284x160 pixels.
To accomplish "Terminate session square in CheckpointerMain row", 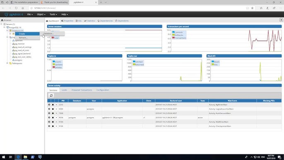I will (53, 126).
